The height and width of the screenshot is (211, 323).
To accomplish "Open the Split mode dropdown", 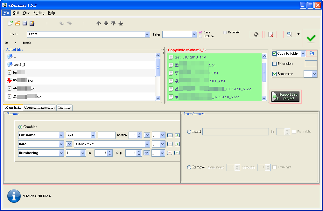I will [93, 135].
